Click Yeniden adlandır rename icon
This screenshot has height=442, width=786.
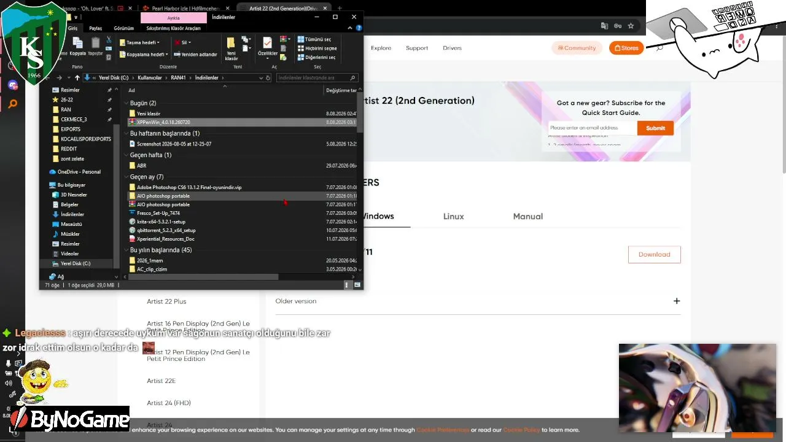195,54
